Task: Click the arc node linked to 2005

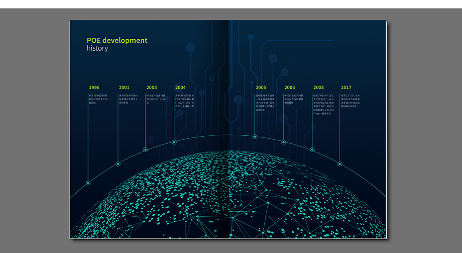Action: (255, 137)
